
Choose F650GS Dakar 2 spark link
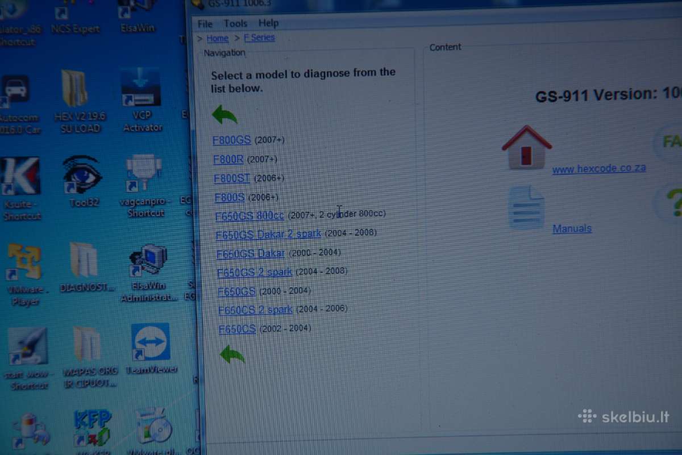tap(268, 234)
